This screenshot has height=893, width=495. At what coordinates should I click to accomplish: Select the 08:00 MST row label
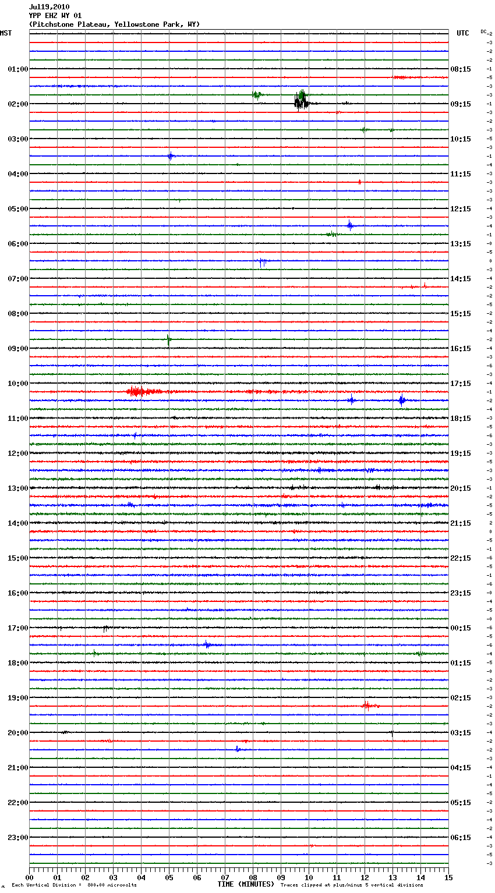(17, 314)
